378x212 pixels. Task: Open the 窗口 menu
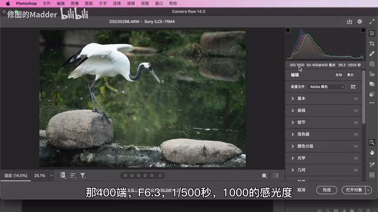click(159, 4)
